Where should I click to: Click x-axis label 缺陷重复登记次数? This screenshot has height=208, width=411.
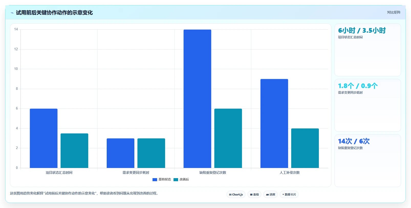(213, 173)
